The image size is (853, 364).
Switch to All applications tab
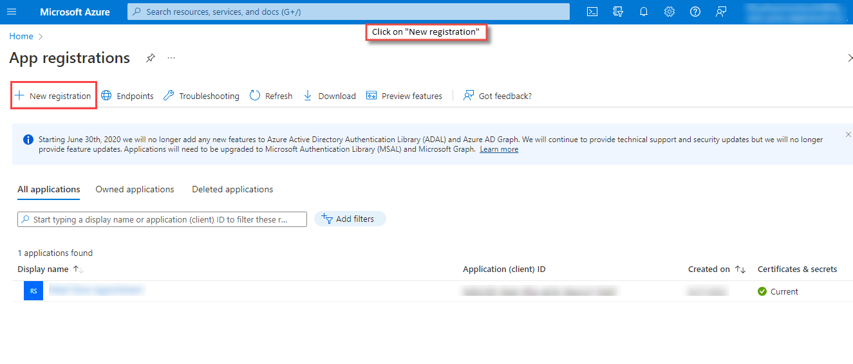click(49, 190)
